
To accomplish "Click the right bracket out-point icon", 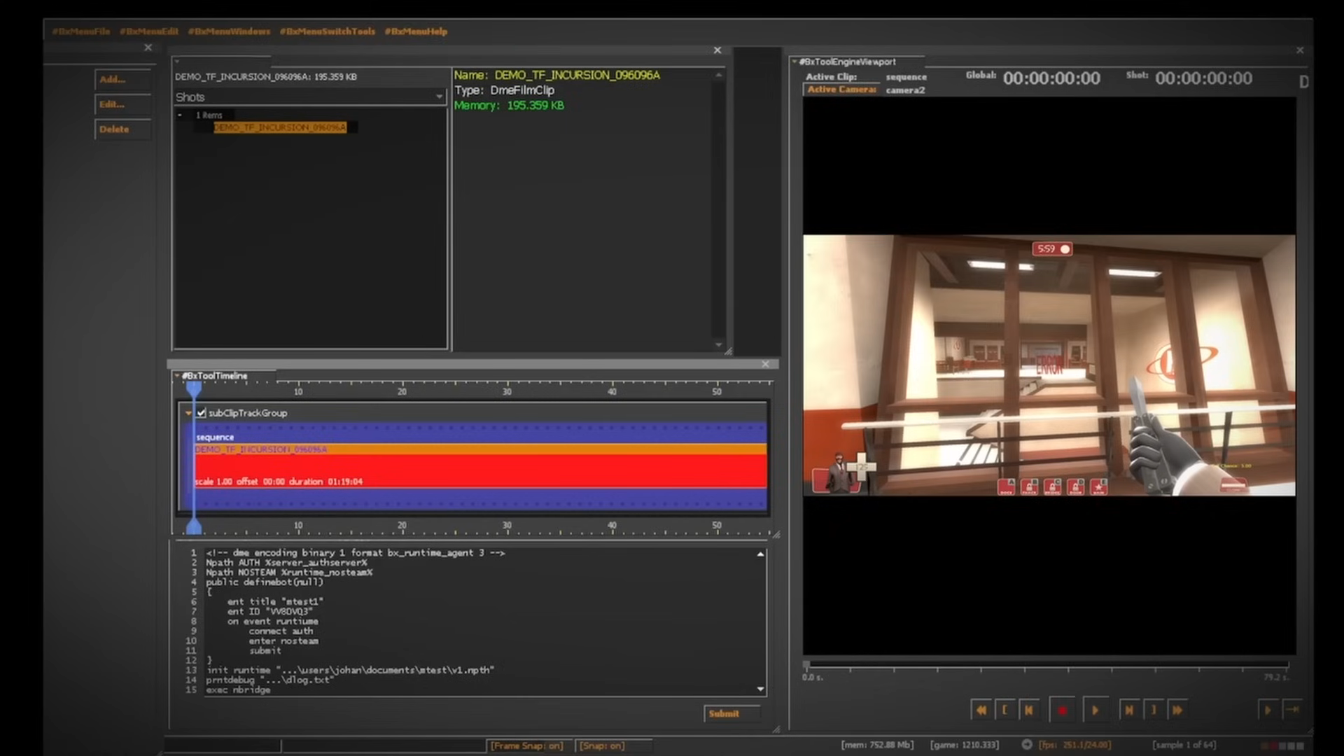I will coord(1153,710).
